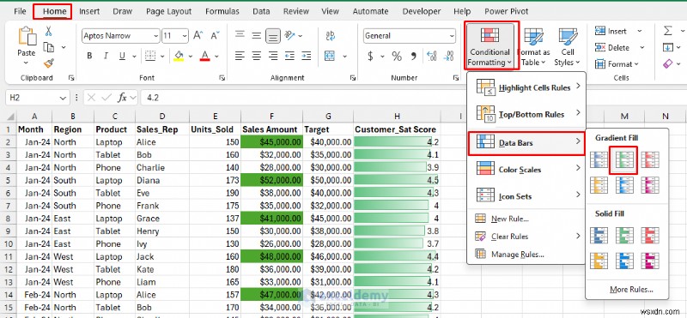Apply yellow Fill Color
The image size is (687, 318).
coord(179,56)
